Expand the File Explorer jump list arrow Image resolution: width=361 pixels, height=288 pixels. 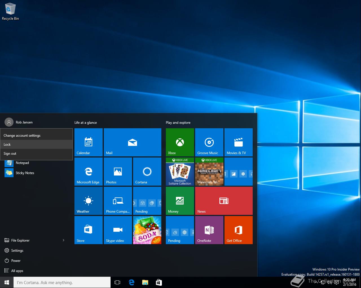pos(63,240)
